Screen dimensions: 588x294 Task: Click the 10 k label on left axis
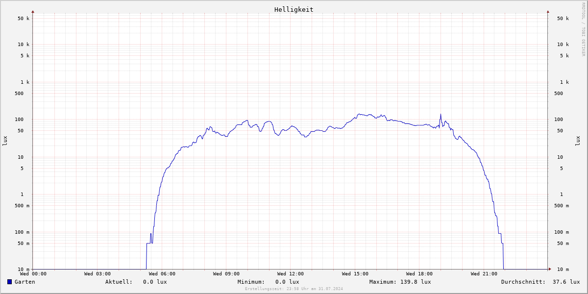click(x=24, y=45)
